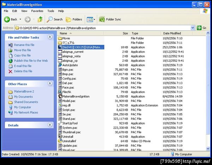Viewport: 212px width, 165px height.
Task: Select the NoDVD GIGA application icon
Action: 60,47
